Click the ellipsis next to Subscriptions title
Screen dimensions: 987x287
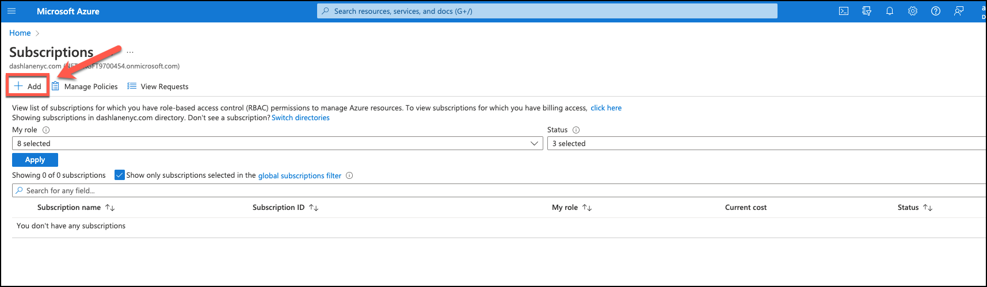click(130, 52)
